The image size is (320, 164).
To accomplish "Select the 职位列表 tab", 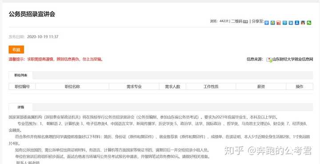I will 20,75.
